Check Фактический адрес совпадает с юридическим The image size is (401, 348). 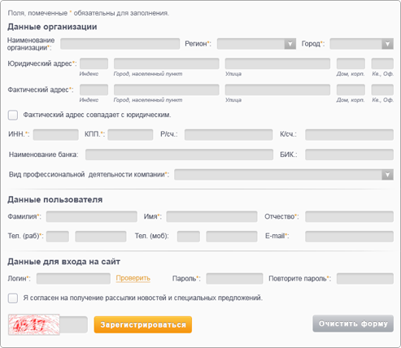[13, 115]
